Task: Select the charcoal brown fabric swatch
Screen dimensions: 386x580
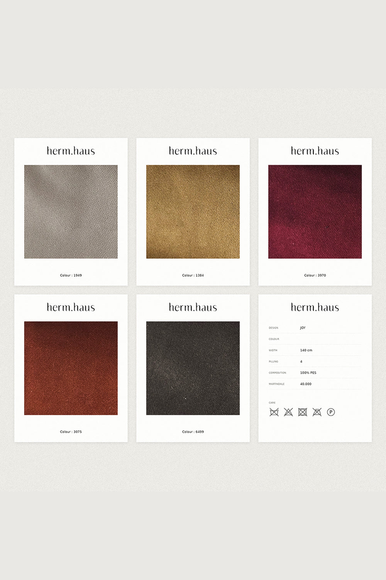Action: coord(193,368)
